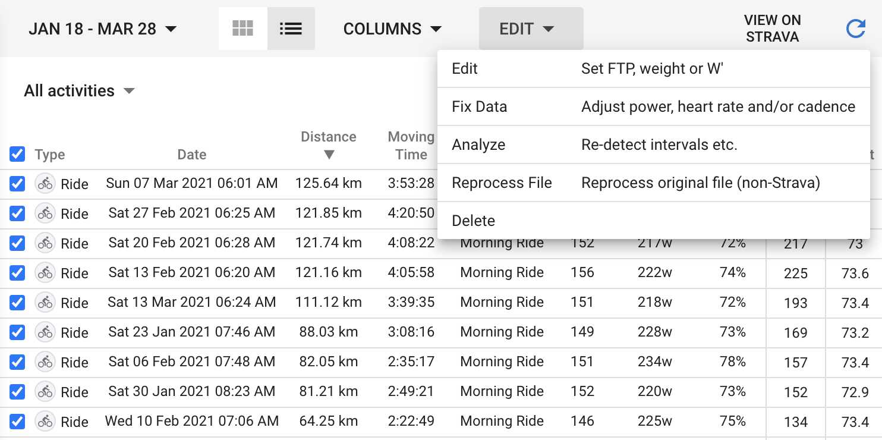Open the Jan 18 - Mar 28 date range dropdown
Screen dimensions: 882x440
pos(103,29)
